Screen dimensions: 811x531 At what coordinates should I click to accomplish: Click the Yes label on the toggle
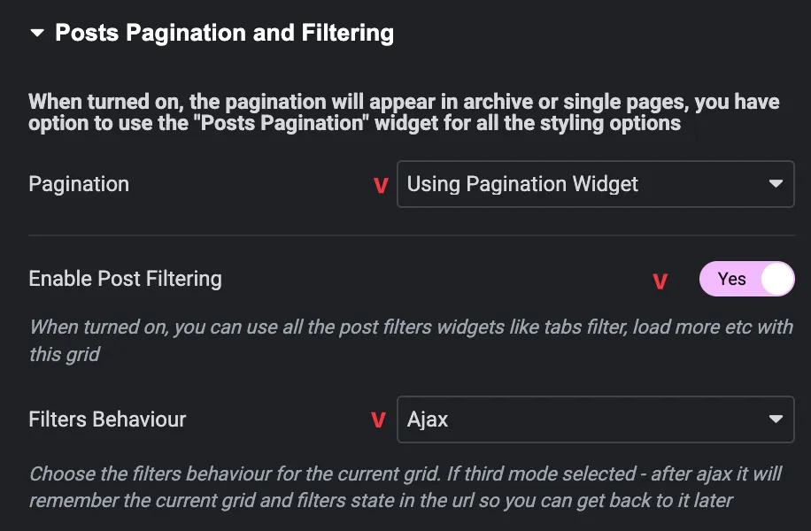point(731,279)
